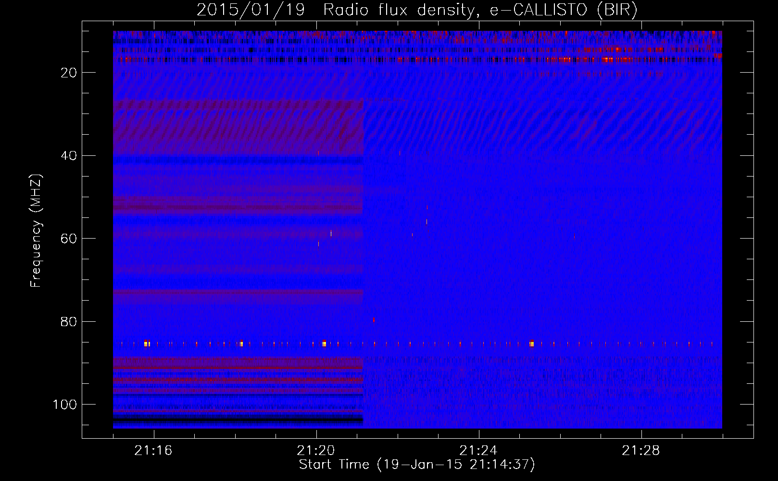Click the "Start Time" x-axis label
The image size is (778, 481).
pyautogui.click(x=417, y=465)
